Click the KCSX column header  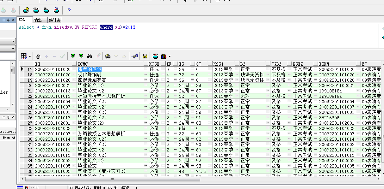pos(157,64)
